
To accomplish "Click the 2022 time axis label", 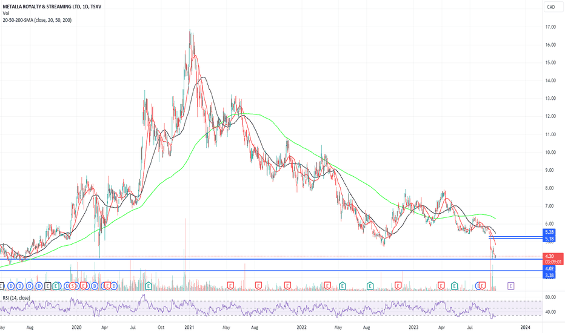I will point(301,327).
